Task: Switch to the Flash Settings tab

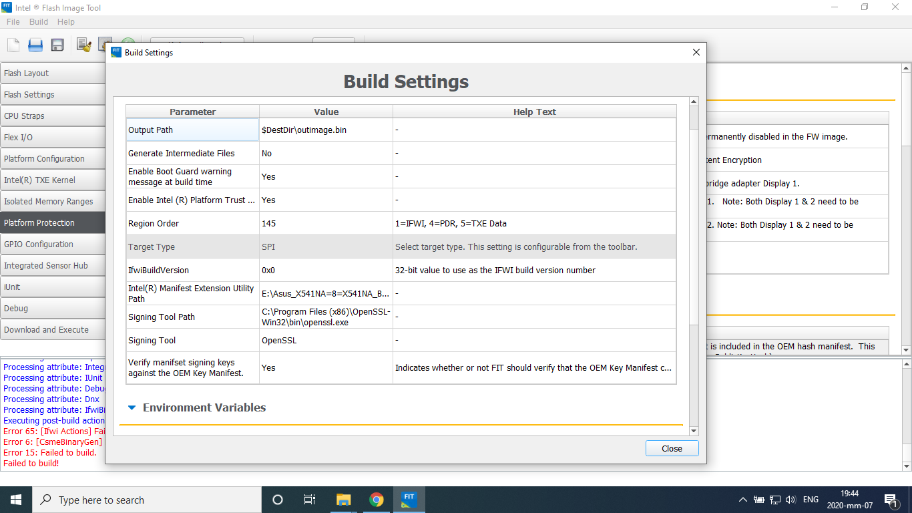Action: coord(53,94)
